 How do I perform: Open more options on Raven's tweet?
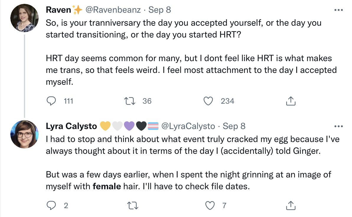(338, 10)
